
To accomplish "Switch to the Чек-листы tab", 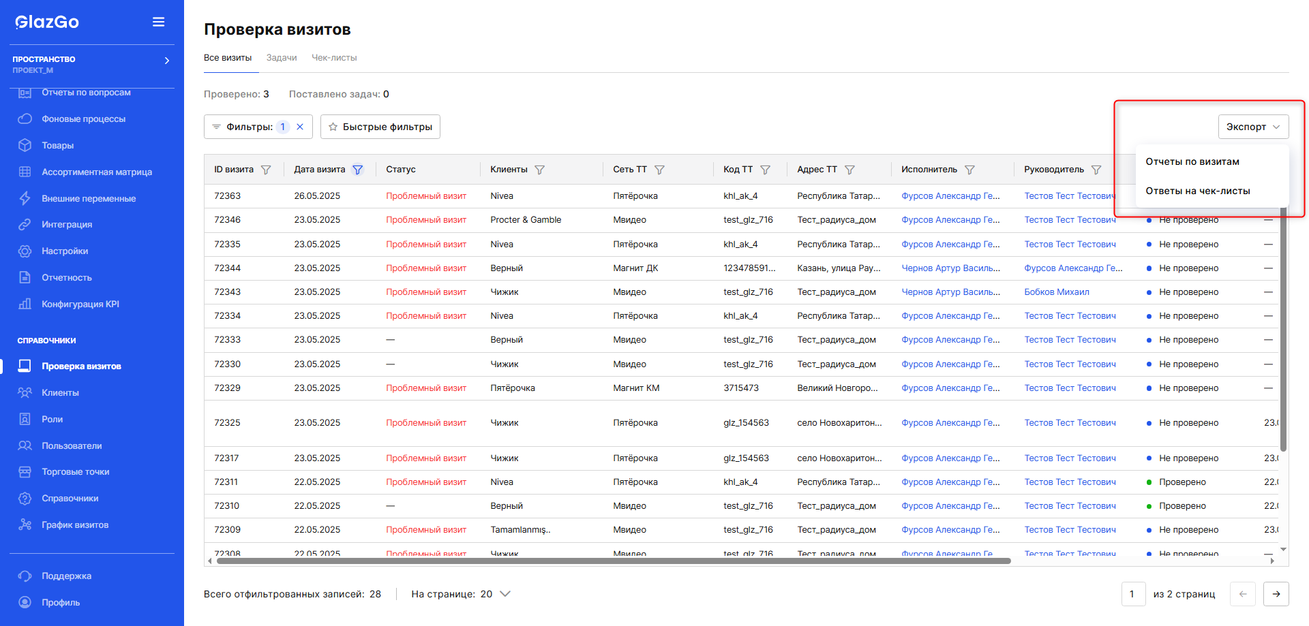I will click(x=334, y=58).
